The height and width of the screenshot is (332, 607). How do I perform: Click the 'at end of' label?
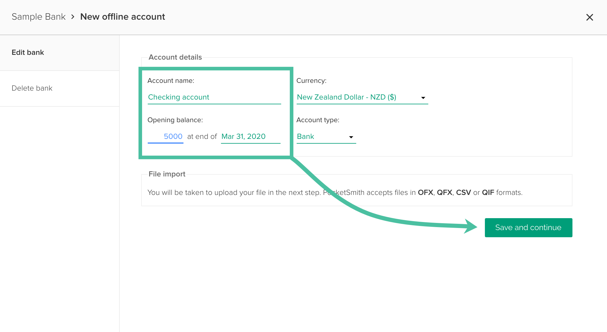[x=202, y=136]
